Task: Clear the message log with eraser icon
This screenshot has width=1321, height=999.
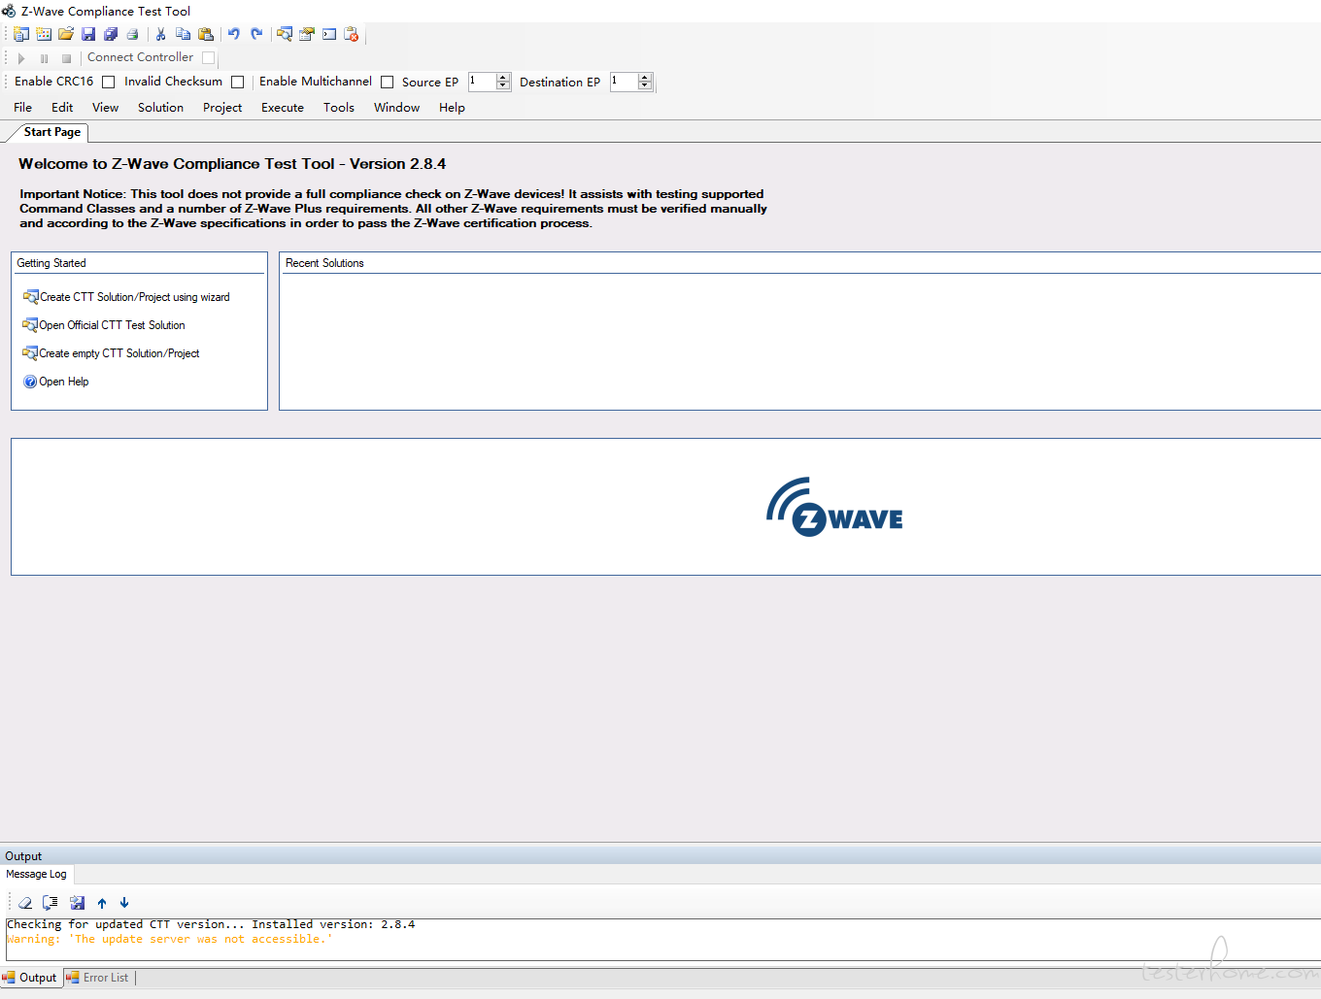Action: [x=25, y=903]
